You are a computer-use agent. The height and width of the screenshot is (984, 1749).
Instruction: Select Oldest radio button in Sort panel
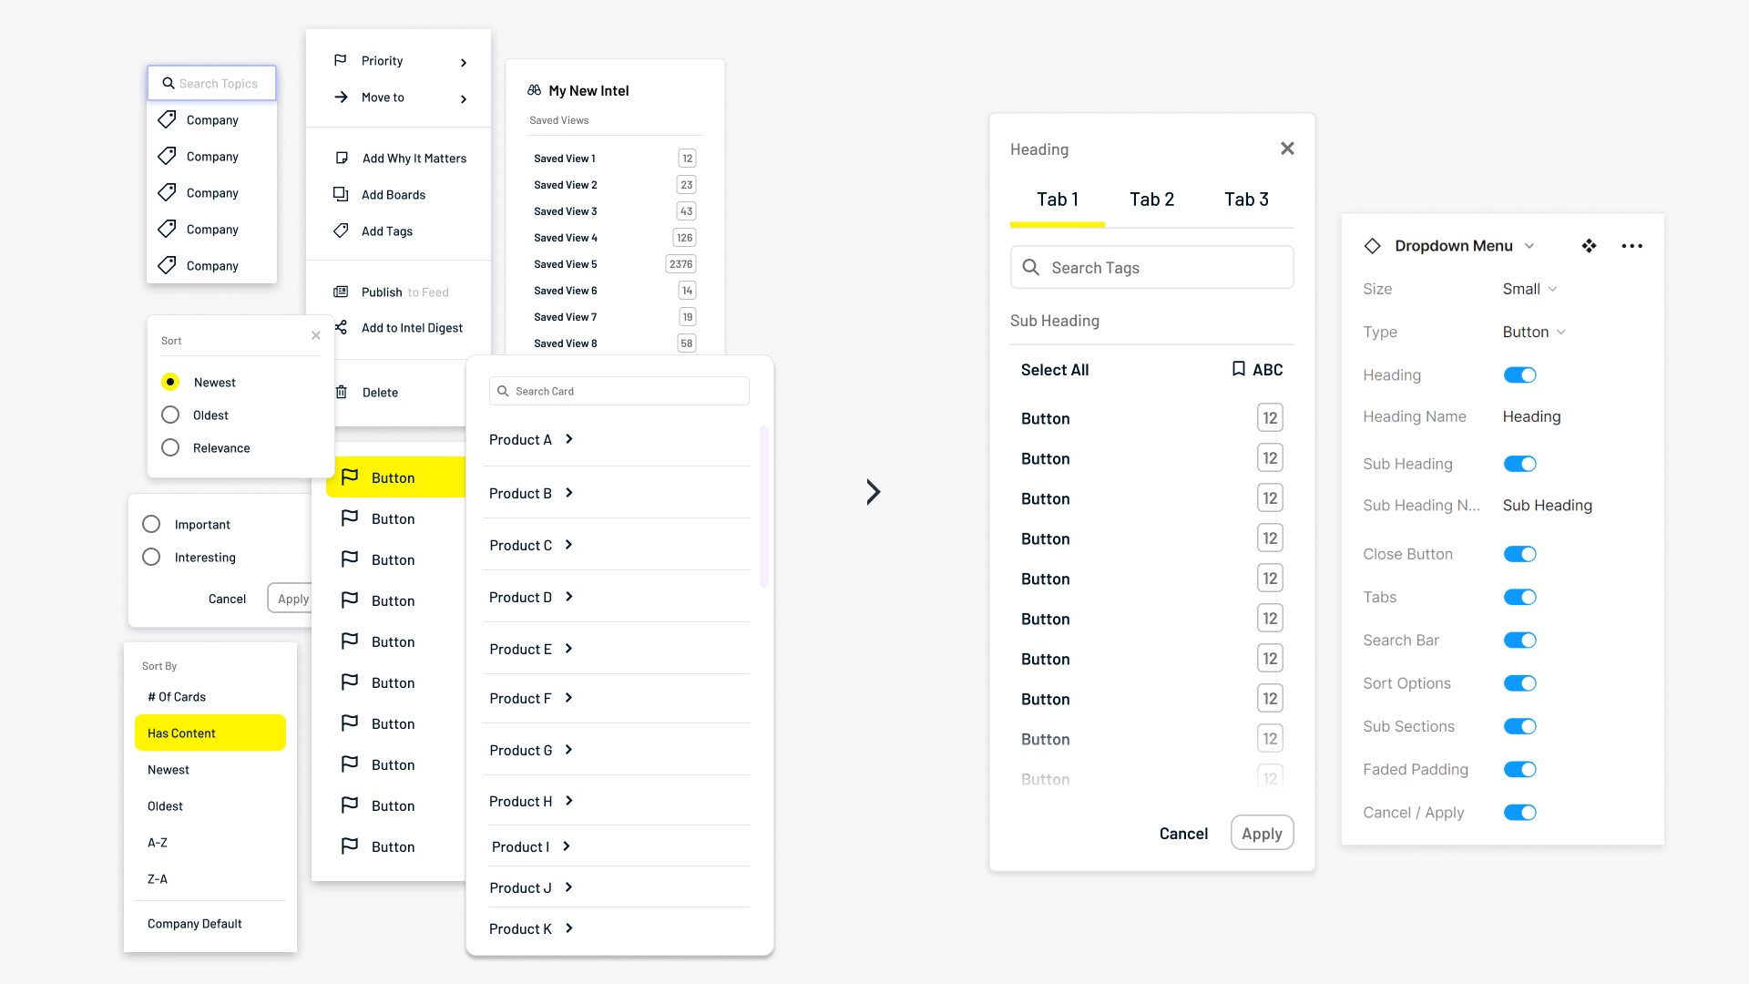[x=170, y=415]
